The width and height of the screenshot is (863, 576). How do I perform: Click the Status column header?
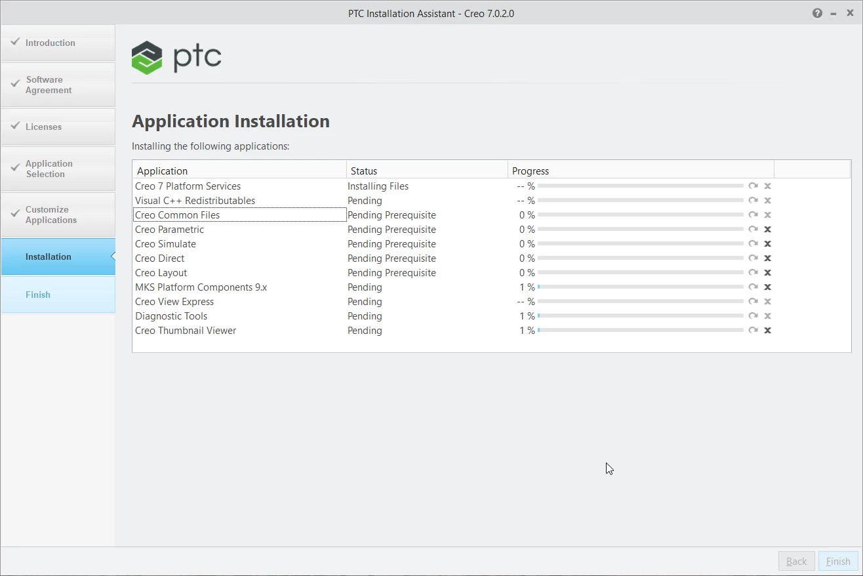pos(427,171)
